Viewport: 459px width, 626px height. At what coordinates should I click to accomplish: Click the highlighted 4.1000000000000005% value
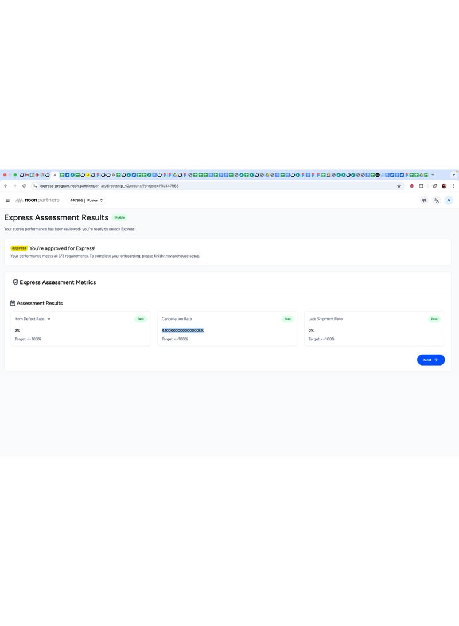click(x=183, y=331)
